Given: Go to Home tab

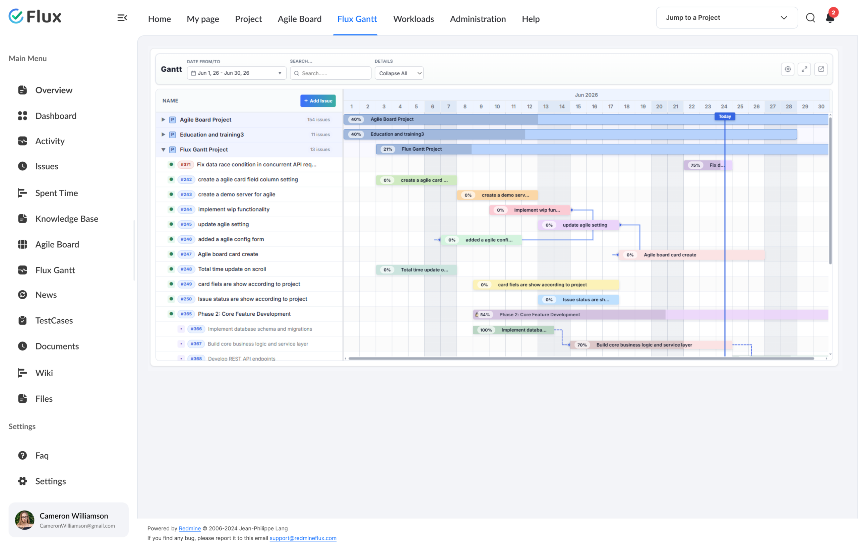Looking at the screenshot, I should [159, 18].
